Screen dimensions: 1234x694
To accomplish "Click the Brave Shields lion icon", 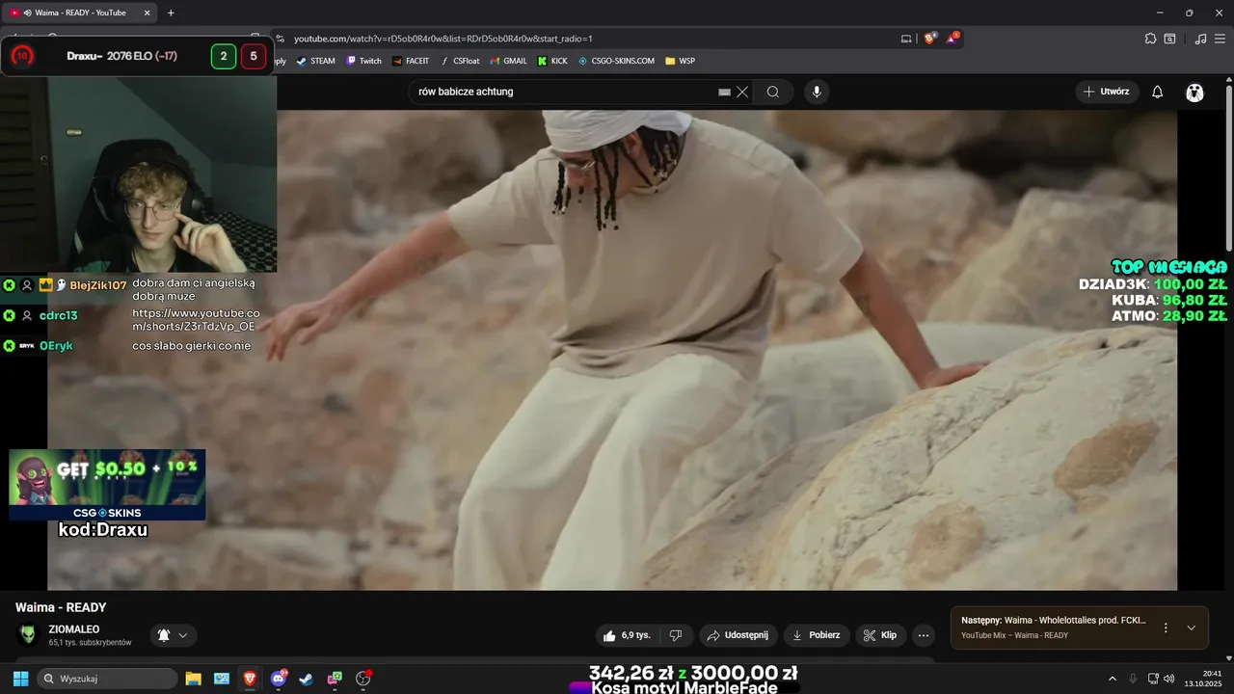I will point(930,39).
